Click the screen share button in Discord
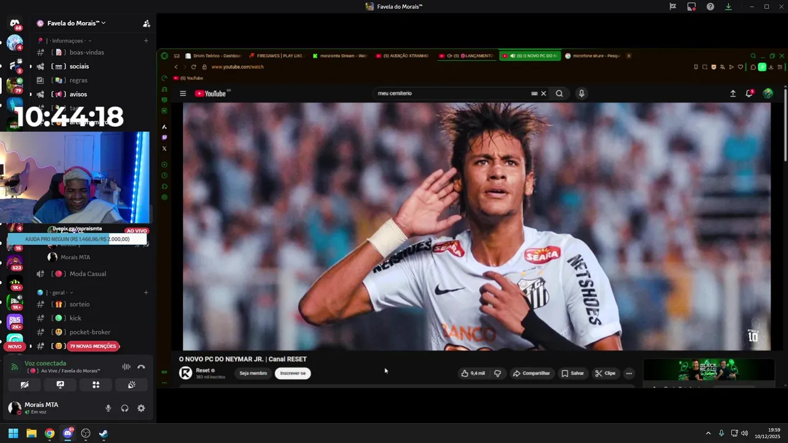788x443 pixels. tap(60, 385)
